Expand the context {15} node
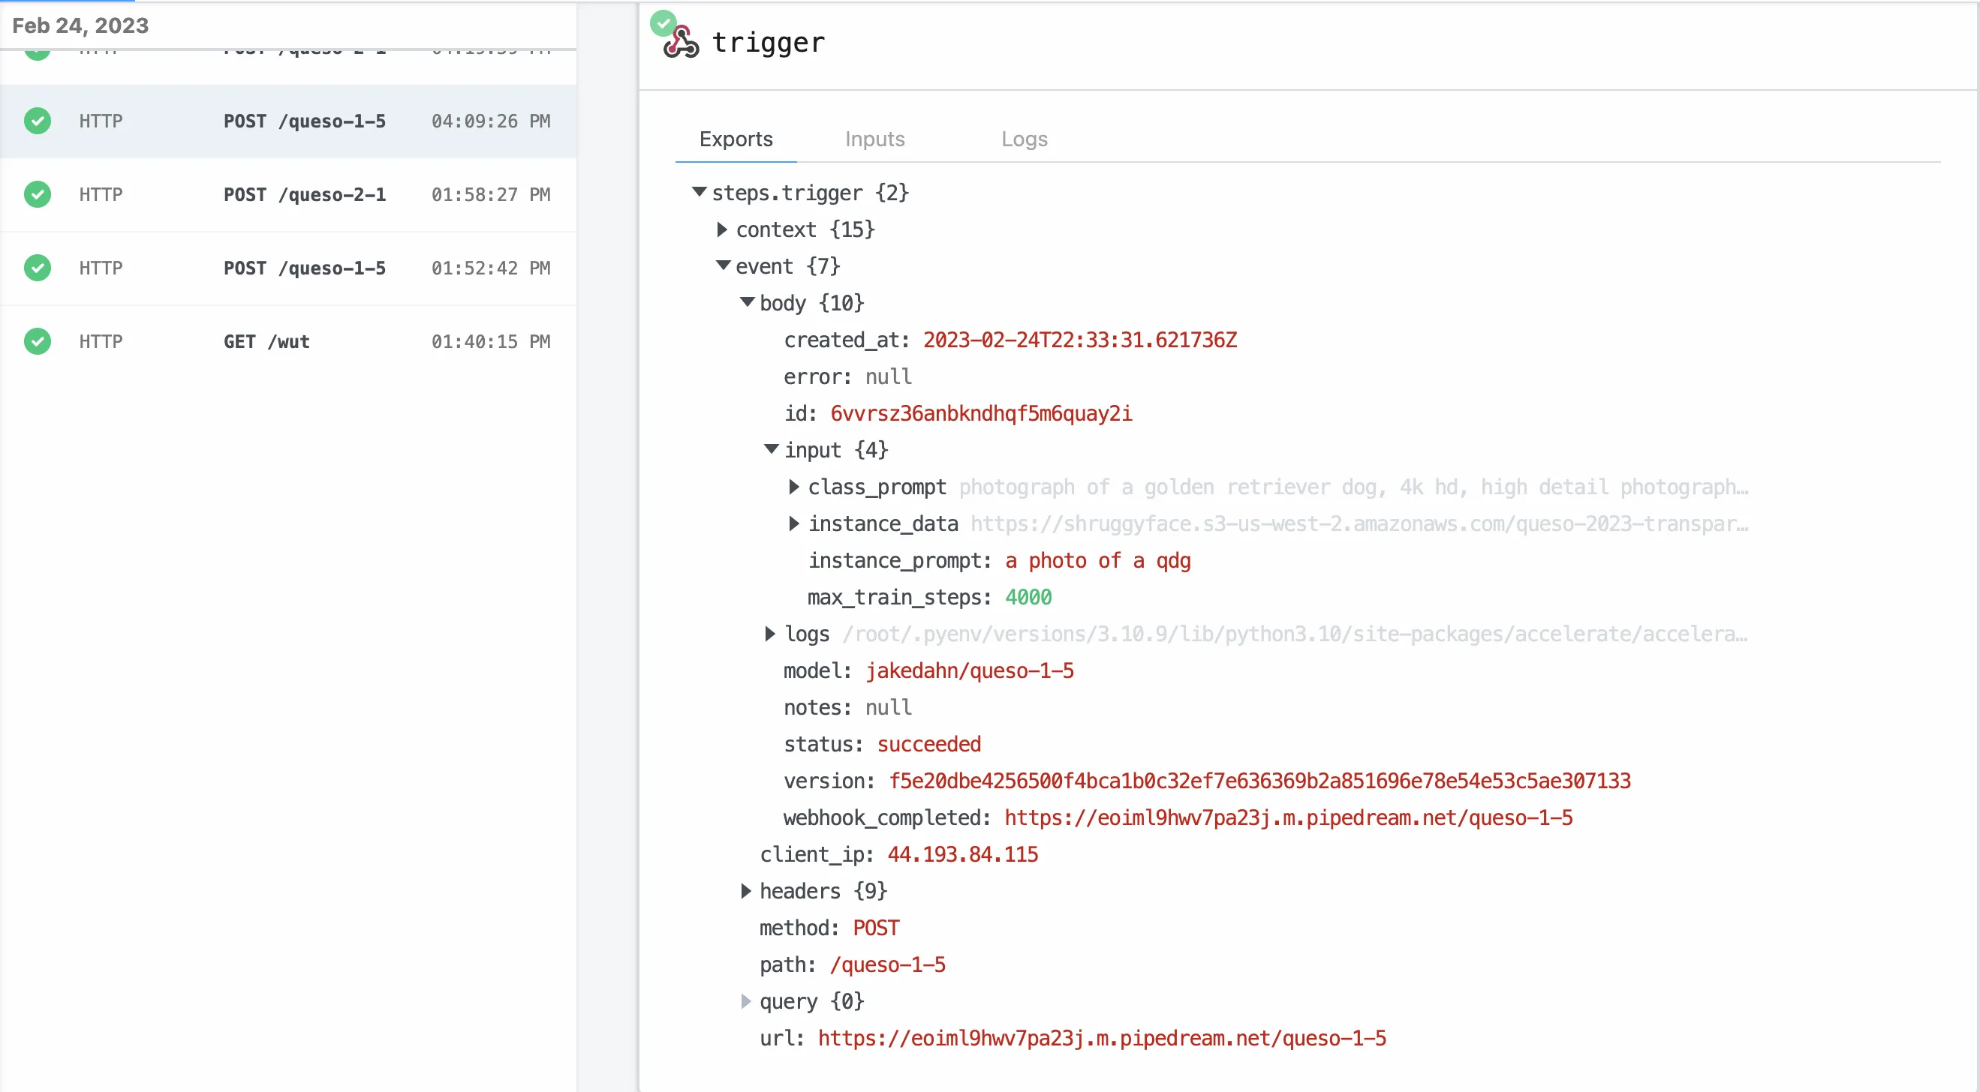This screenshot has height=1092, width=1980. [722, 229]
